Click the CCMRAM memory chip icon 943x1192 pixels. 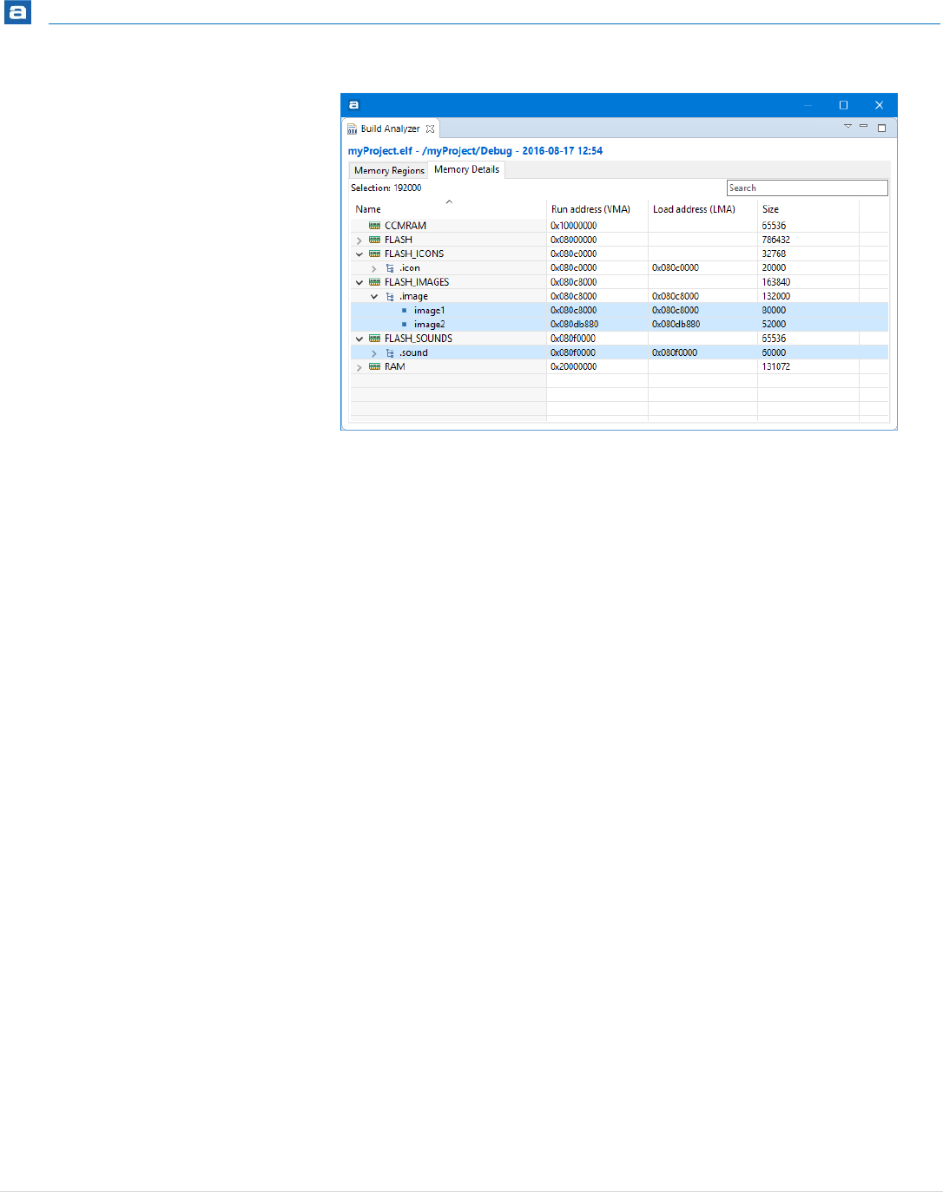click(374, 226)
